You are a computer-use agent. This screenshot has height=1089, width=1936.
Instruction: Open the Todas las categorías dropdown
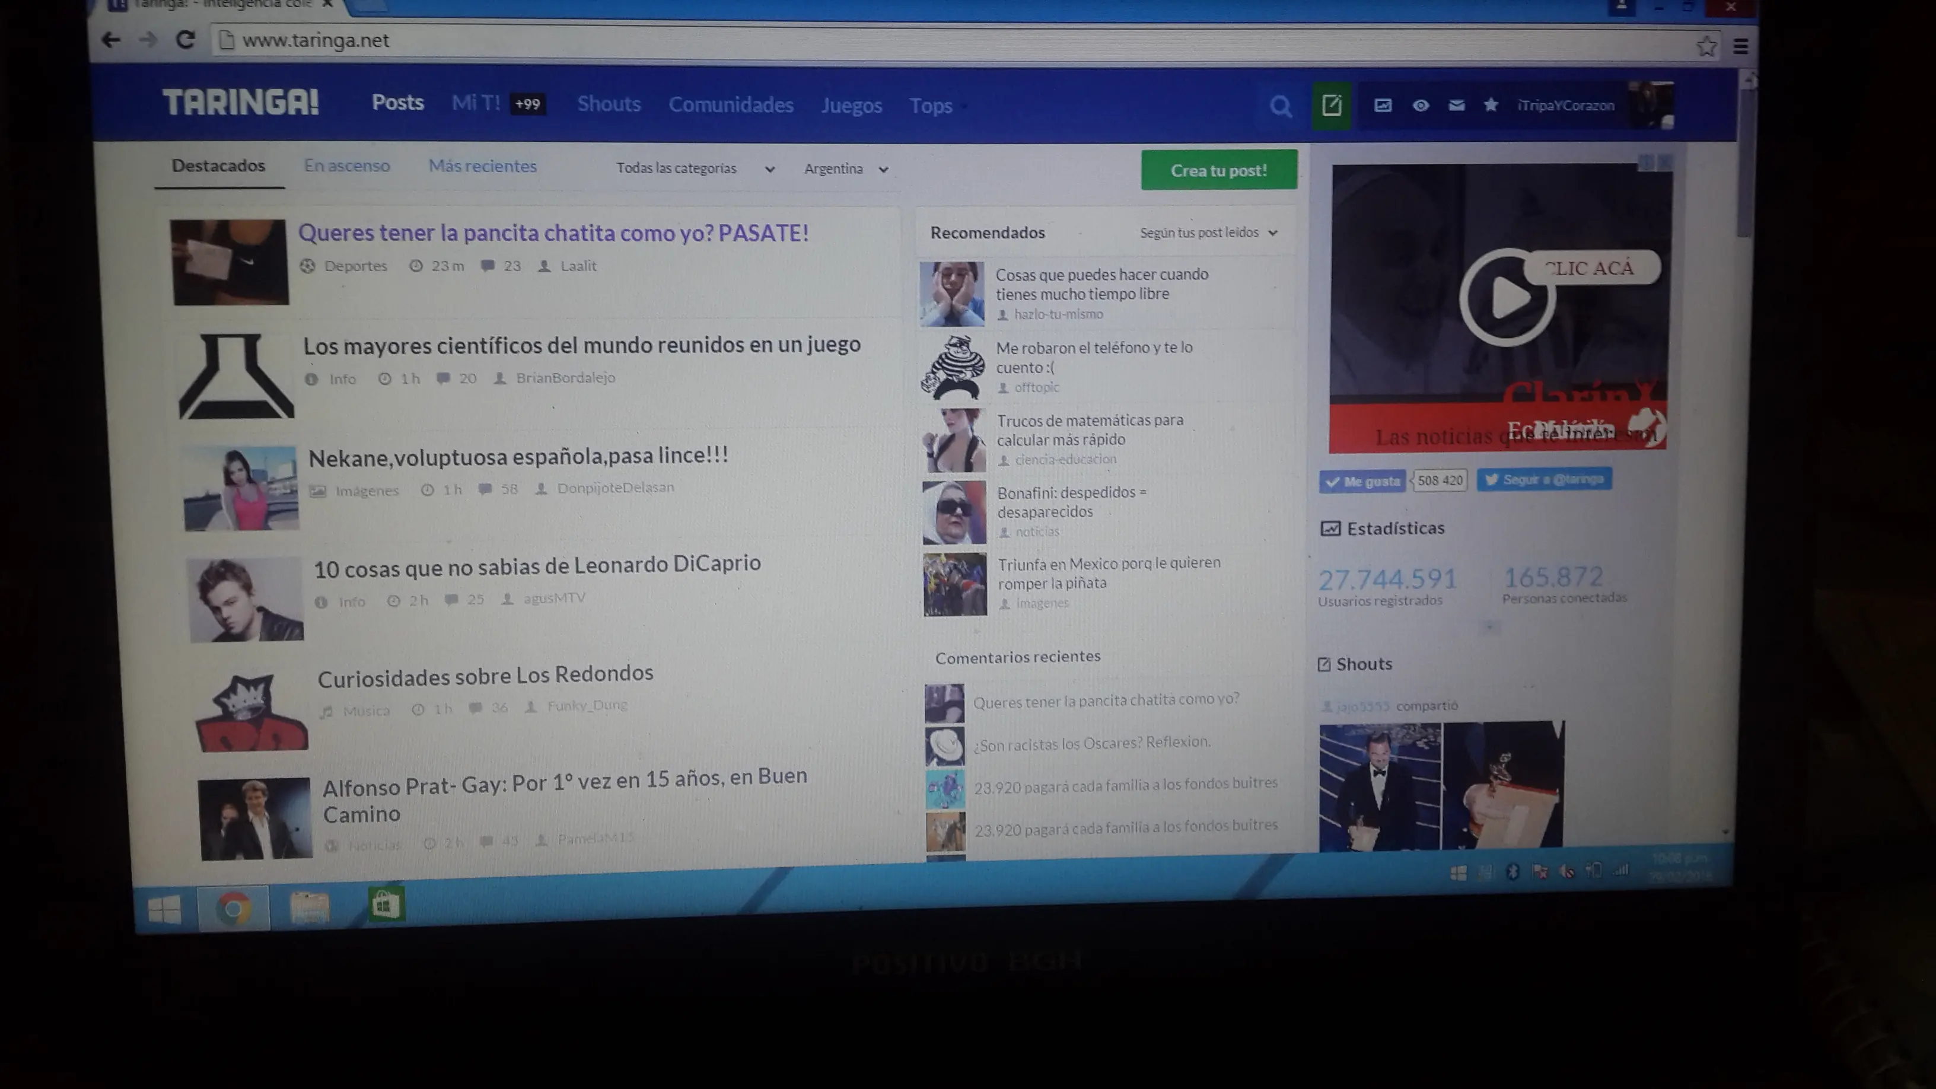point(695,168)
